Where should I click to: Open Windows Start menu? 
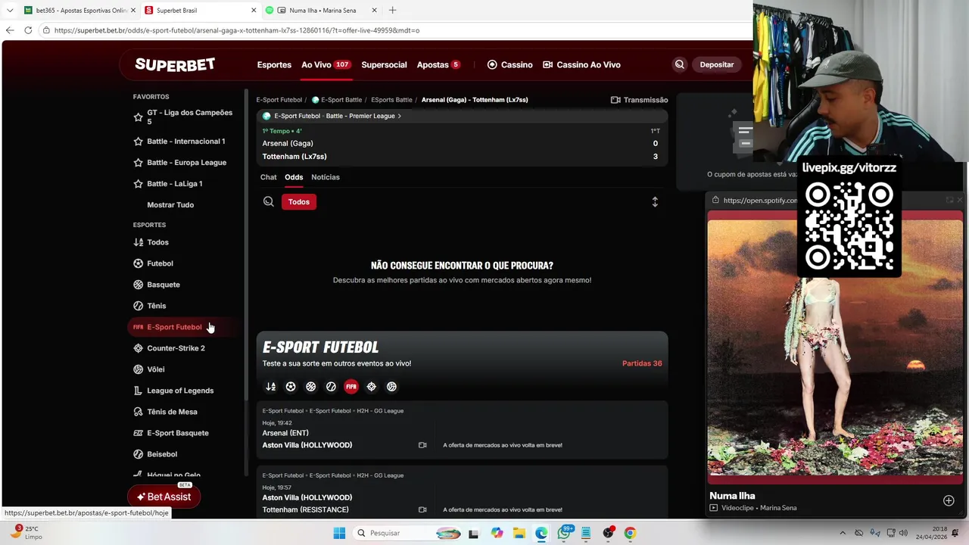click(x=339, y=534)
